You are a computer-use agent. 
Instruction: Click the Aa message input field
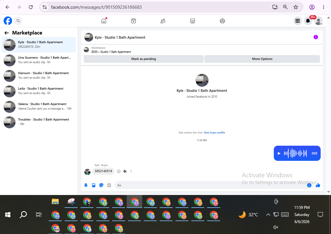pos(211,185)
